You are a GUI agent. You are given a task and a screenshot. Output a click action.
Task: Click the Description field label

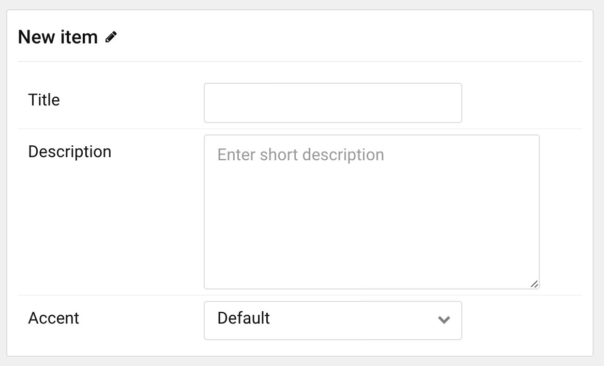click(x=70, y=152)
